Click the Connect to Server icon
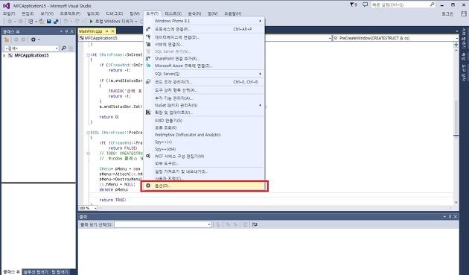The width and height of the screenshot is (469, 275). (148, 44)
